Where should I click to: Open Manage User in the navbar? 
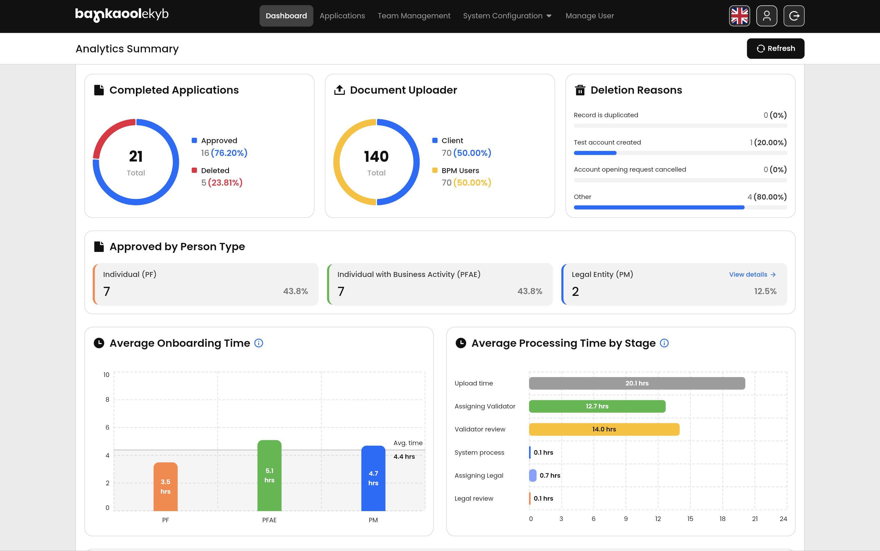tap(590, 16)
